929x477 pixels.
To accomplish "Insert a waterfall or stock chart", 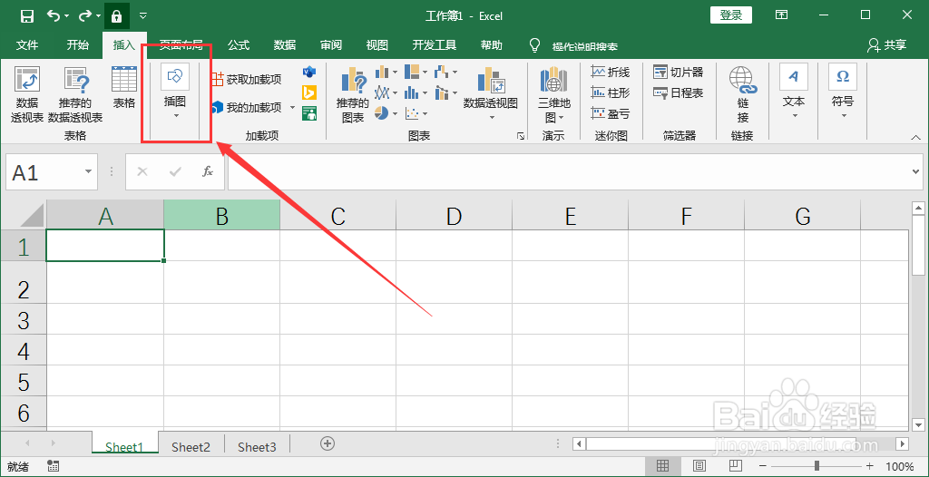I will [445, 73].
